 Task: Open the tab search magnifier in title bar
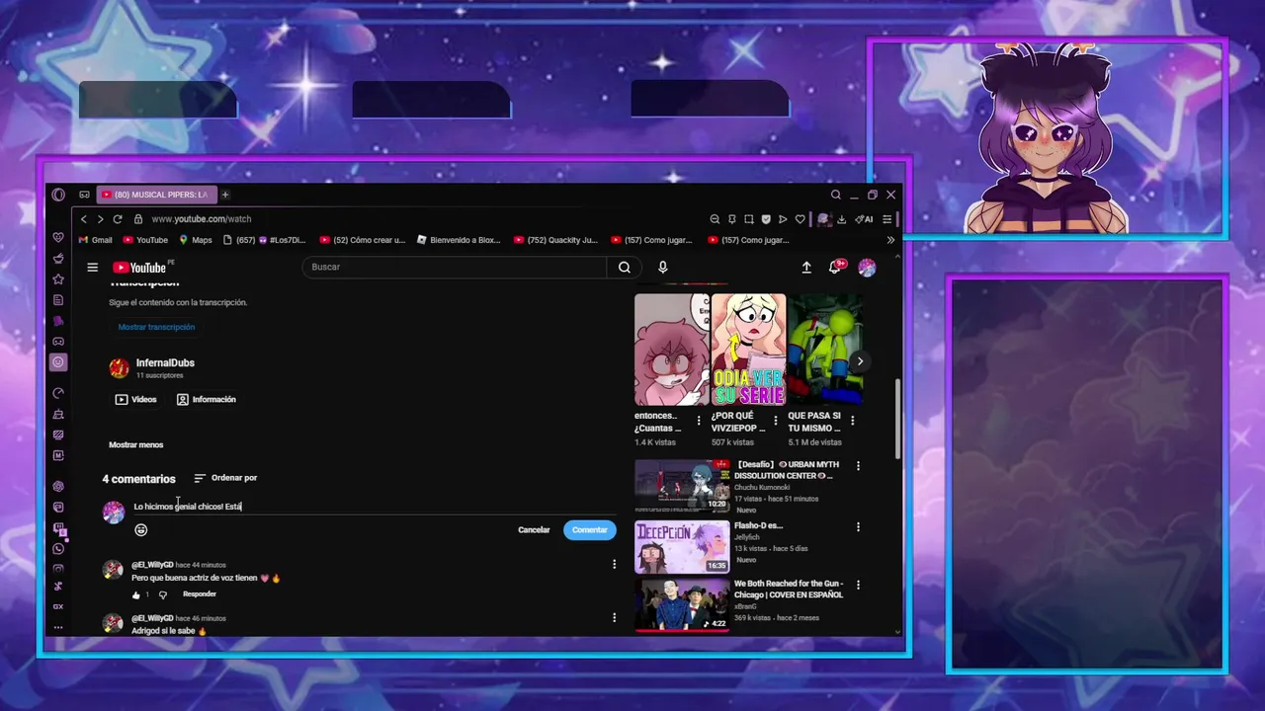point(836,195)
